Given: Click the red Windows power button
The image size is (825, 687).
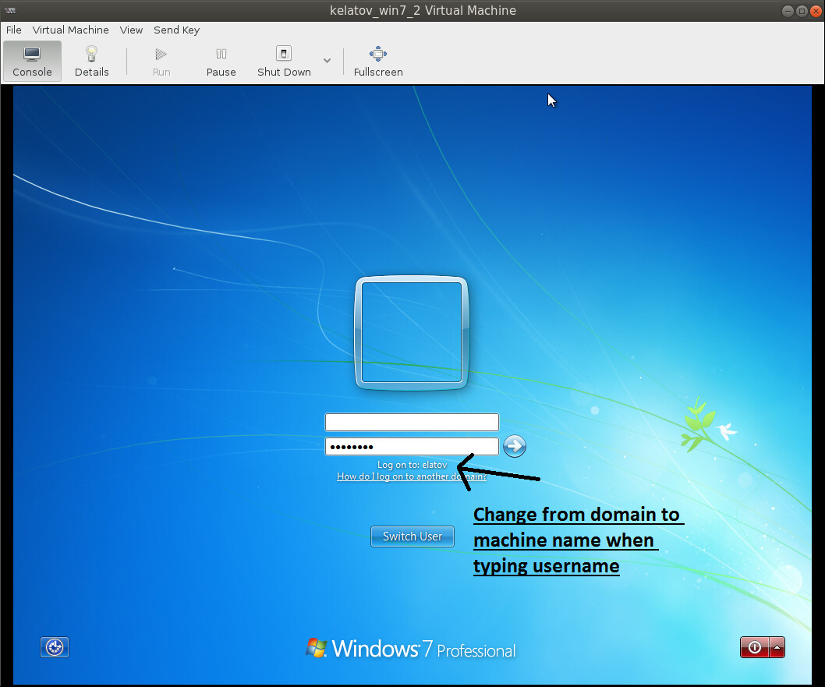Looking at the screenshot, I should click(753, 647).
